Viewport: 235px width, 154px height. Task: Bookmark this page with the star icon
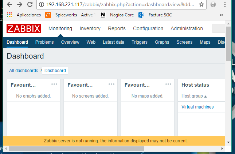pyautogui.click(x=201, y=4)
